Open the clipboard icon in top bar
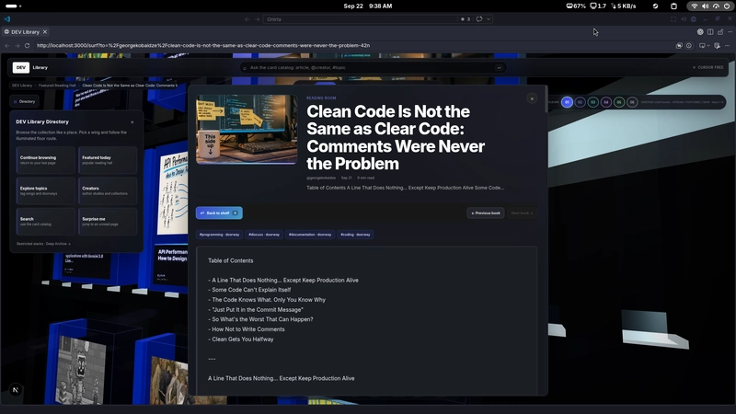The height and width of the screenshot is (414, 736). (x=673, y=6)
